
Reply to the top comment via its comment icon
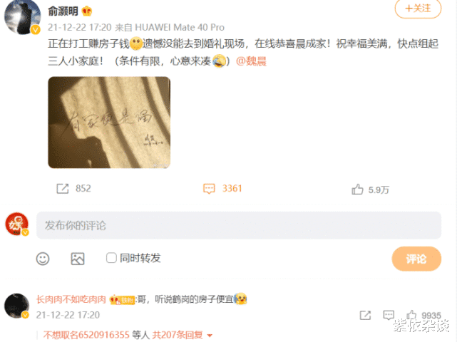pyautogui.click(x=389, y=315)
